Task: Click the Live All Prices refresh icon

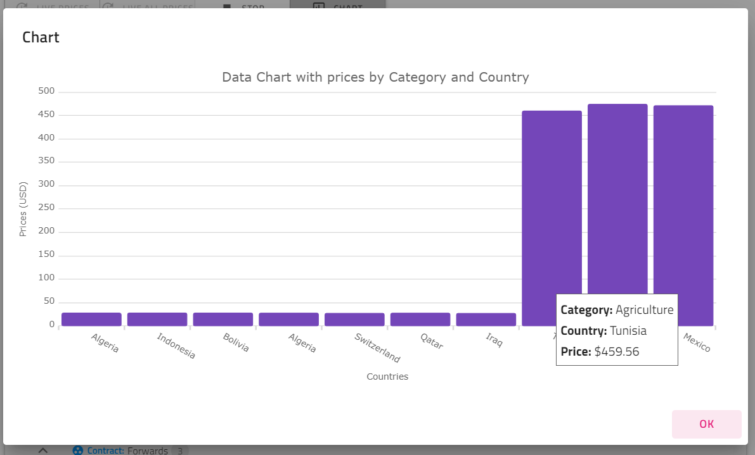Action: (110, 6)
